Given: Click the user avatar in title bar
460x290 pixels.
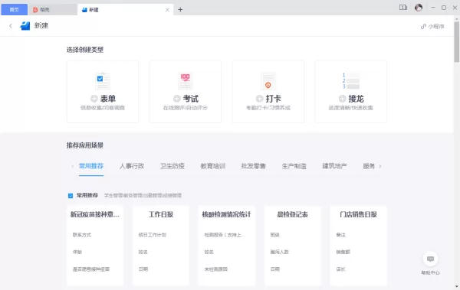Looking at the screenshot, I should click(419, 8).
